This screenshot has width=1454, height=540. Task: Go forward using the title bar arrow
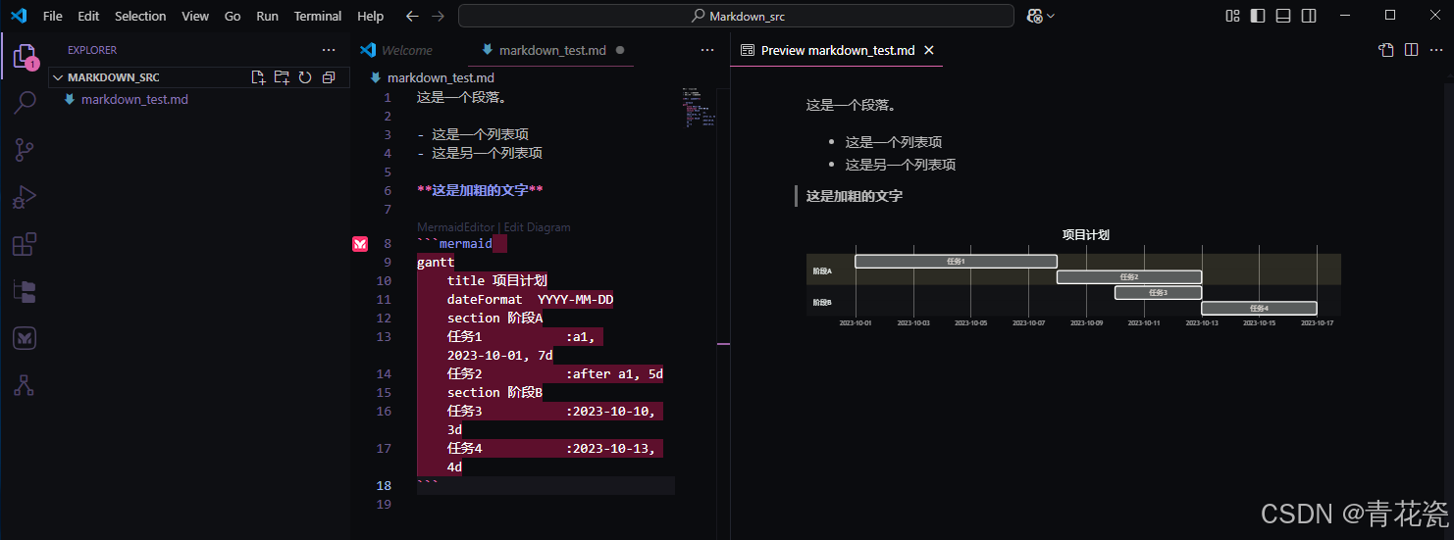(438, 16)
